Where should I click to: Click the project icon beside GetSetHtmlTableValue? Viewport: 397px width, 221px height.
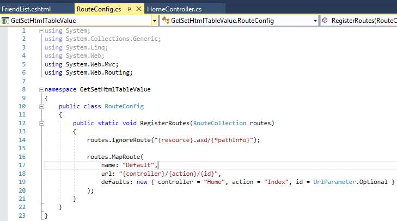5,21
